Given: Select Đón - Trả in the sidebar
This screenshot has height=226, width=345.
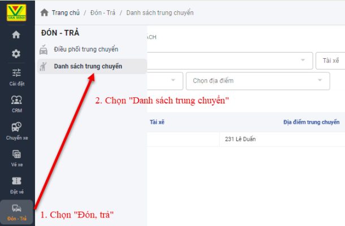Looking at the screenshot, I should point(16,211).
